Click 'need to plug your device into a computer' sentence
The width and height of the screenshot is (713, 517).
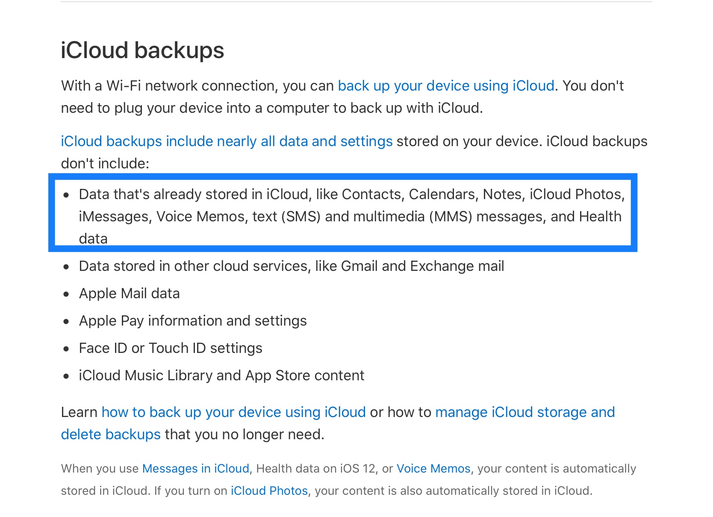(272, 108)
